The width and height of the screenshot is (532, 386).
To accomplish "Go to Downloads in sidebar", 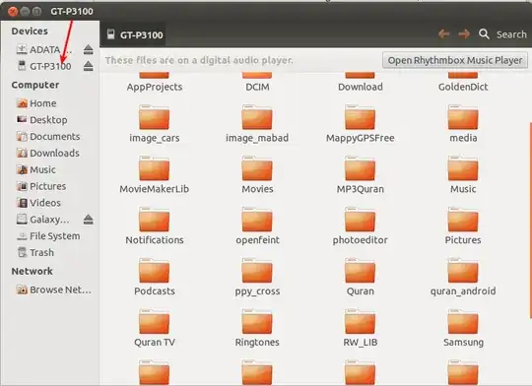I will [54, 153].
